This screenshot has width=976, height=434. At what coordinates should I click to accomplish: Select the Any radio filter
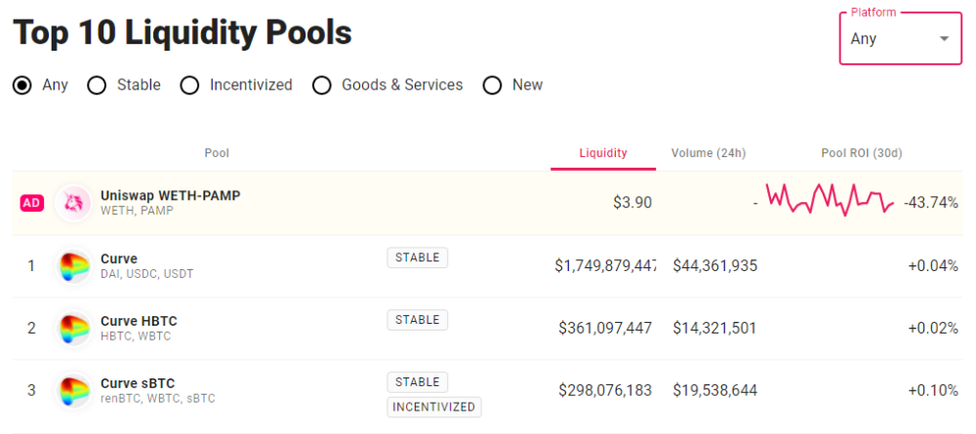[22, 85]
